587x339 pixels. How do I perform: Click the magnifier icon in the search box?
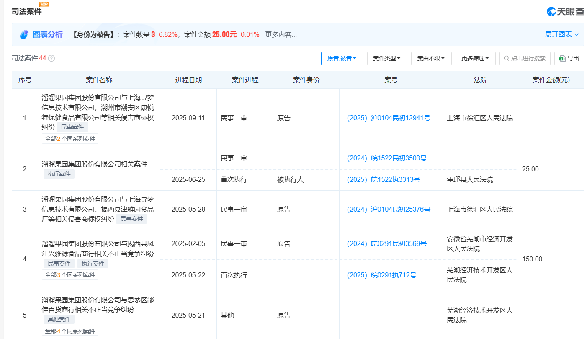[507, 58]
